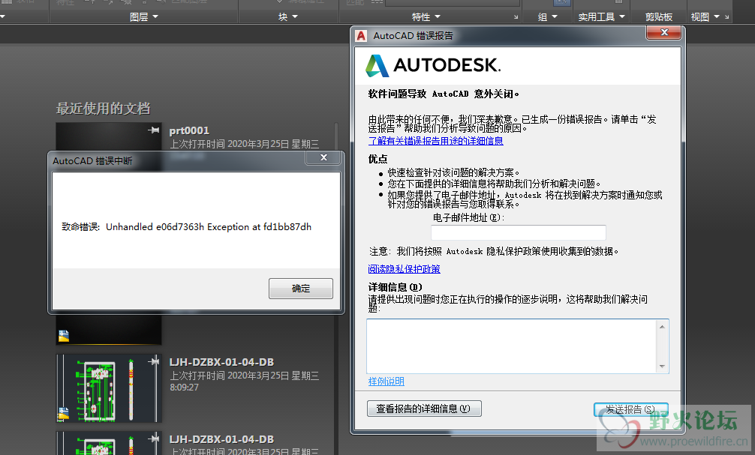Click the Autodesk logo in the error report
755x455 pixels.
[x=433, y=65]
